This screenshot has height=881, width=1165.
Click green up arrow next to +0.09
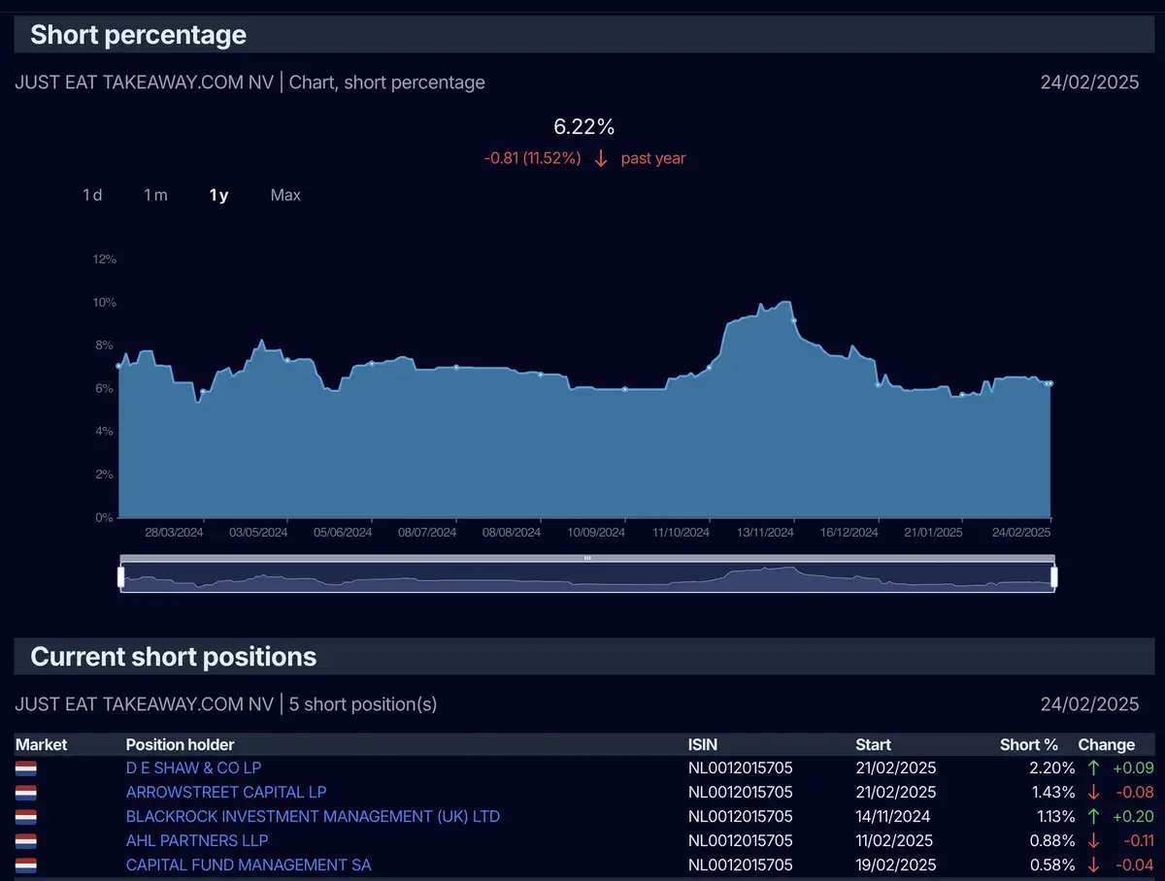coord(1094,767)
